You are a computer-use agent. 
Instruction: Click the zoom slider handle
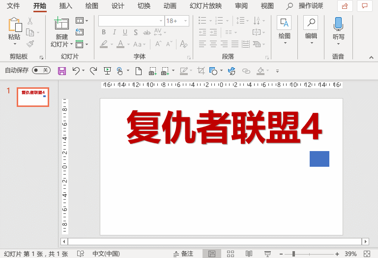[293, 254]
